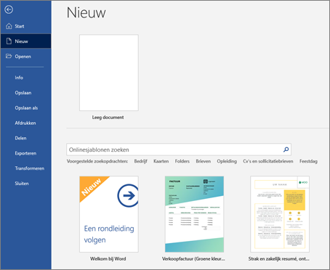Open the Welkom bij Word template thumbnail
Viewport: 330px width, 270px height.
pyautogui.click(x=109, y=214)
